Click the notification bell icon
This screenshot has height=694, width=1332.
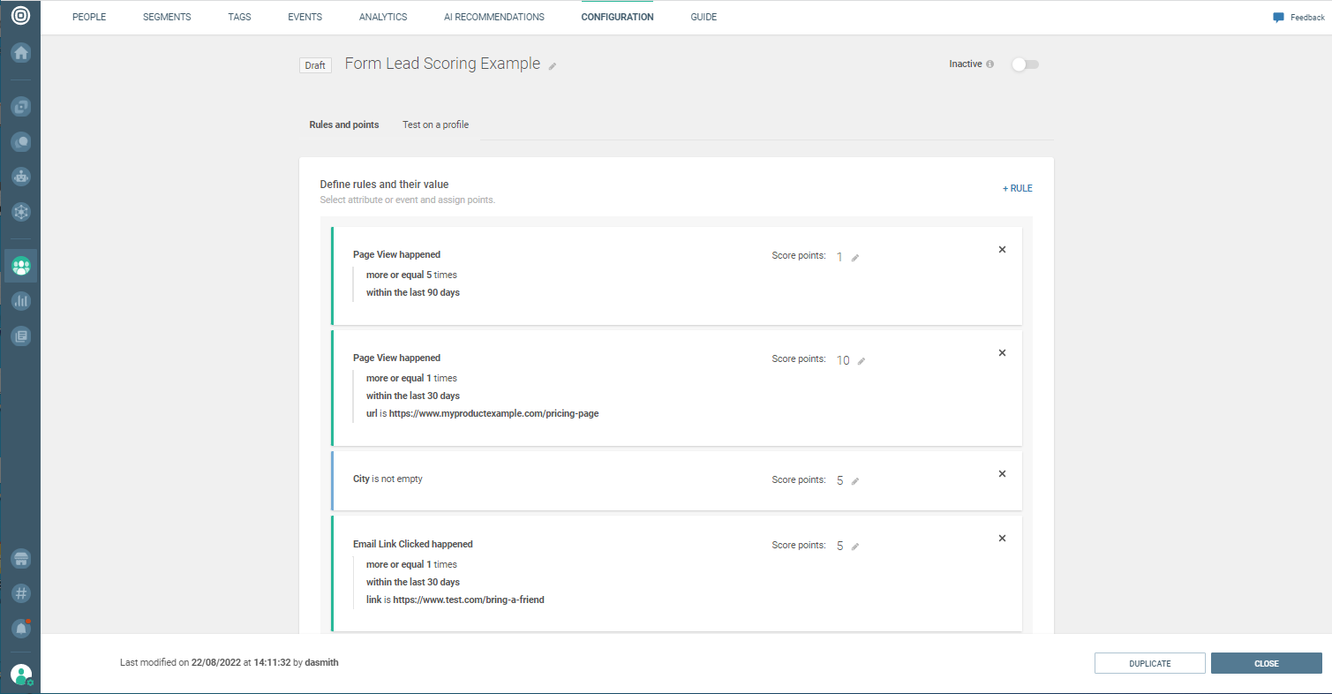(x=21, y=628)
